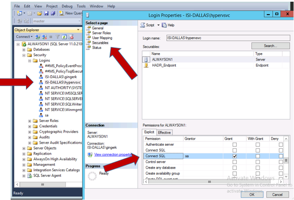294x200 pixels.
Task: Click the login icon beside ISI-DALLAS\gingerk
Action: pyautogui.click(x=41, y=77)
